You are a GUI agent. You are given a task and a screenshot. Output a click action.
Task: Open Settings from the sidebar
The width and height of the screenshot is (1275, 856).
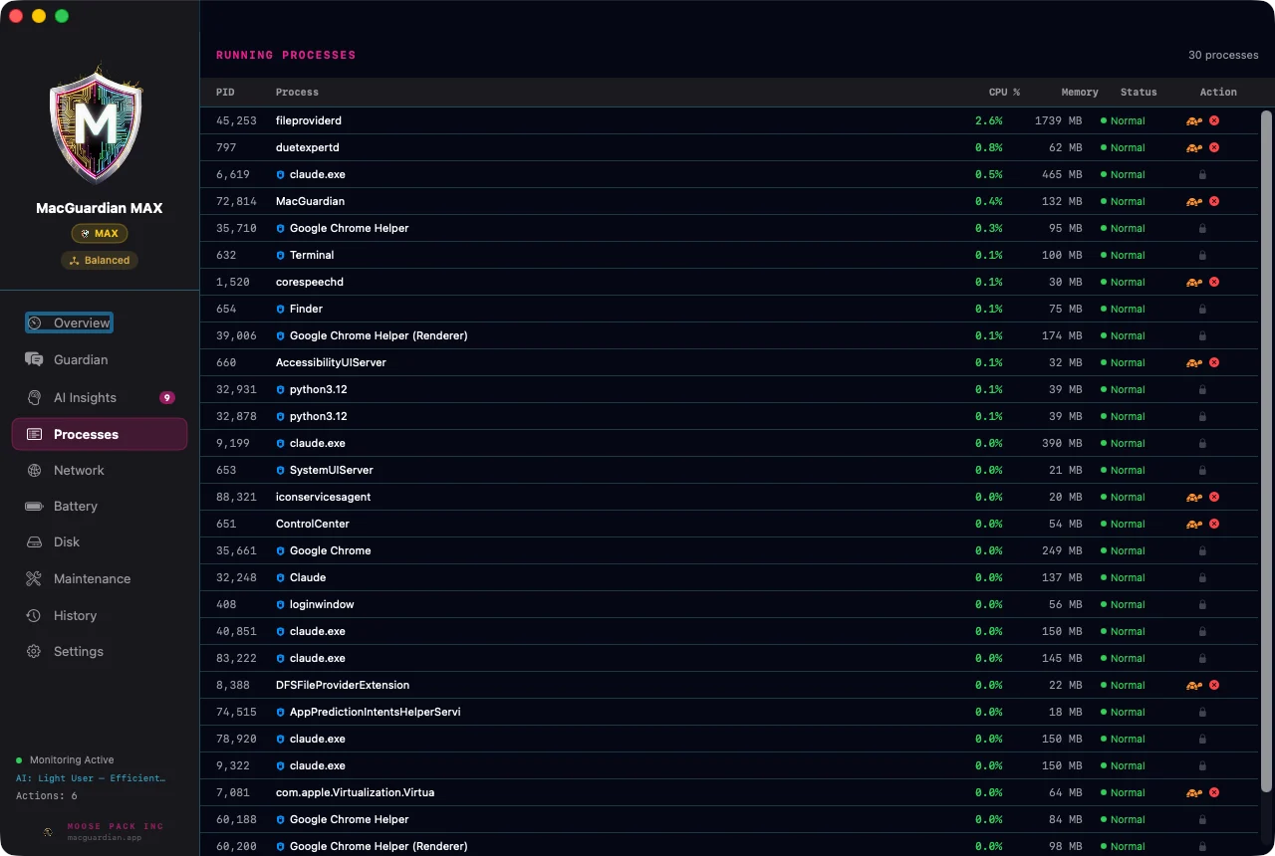pos(100,651)
